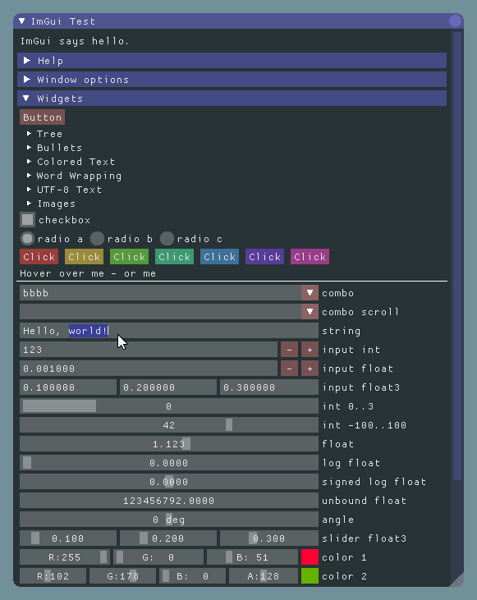Click the input float field 0.001000

click(x=149, y=368)
